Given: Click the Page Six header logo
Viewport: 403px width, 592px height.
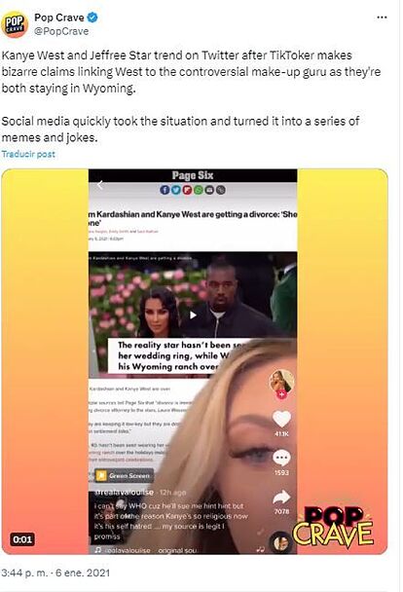Looking at the screenshot, I should tap(193, 175).
